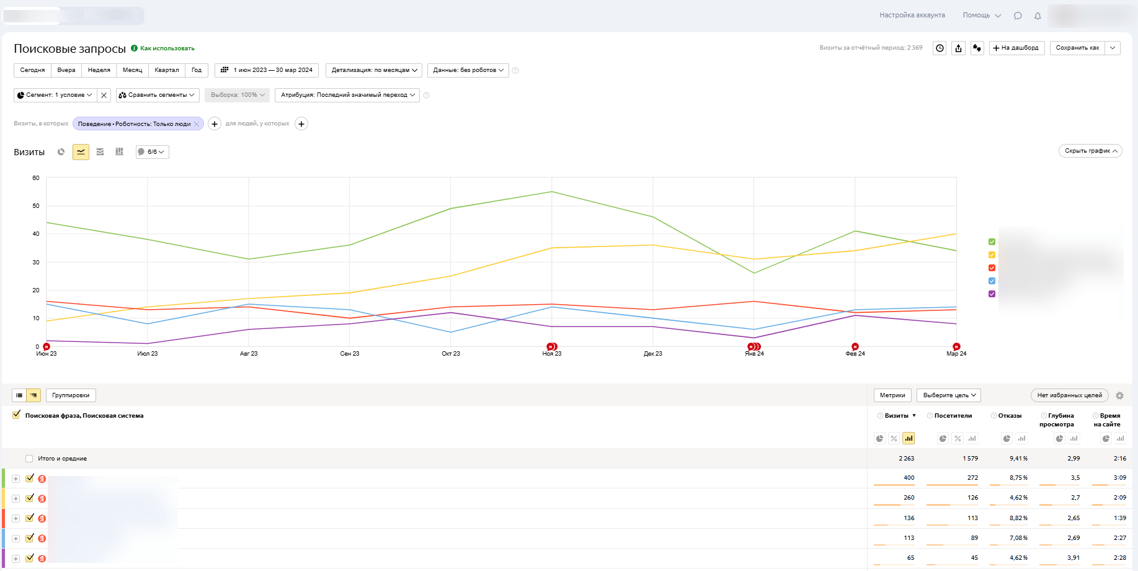Switch table to flat list view icon
Screen dimensions: 1138x571
pos(19,395)
